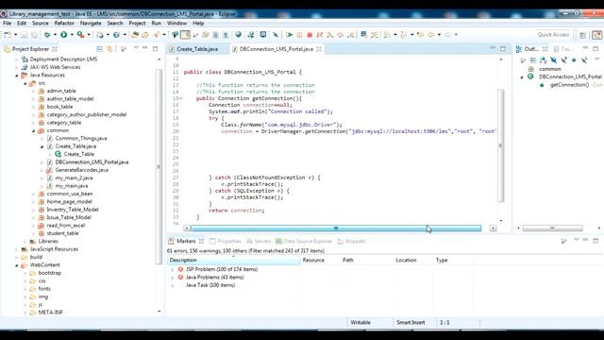Collapse the common package tree node
Viewport: 604px width, 340px height.
[x=34, y=130]
